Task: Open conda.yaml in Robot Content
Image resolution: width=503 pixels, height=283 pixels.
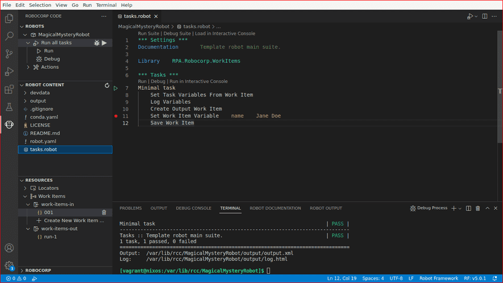Action: (x=44, y=117)
